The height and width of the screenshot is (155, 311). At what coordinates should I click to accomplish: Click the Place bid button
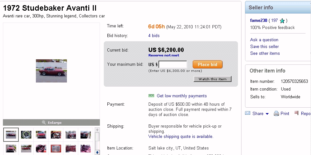[x=208, y=64]
